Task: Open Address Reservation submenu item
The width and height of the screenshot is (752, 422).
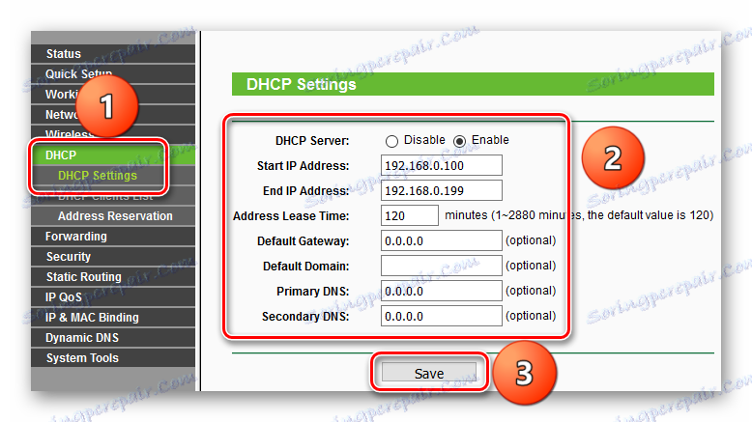Action: coord(113,216)
